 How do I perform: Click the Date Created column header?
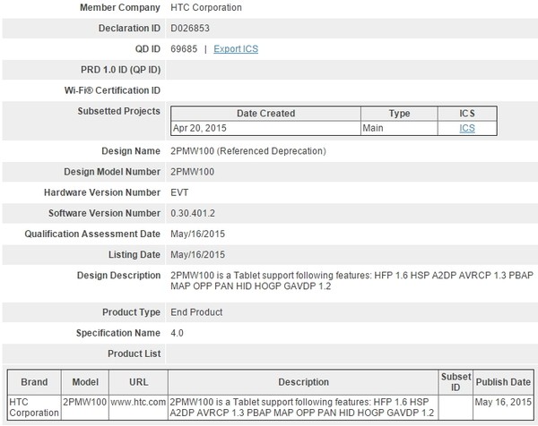(x=264, y=114)
